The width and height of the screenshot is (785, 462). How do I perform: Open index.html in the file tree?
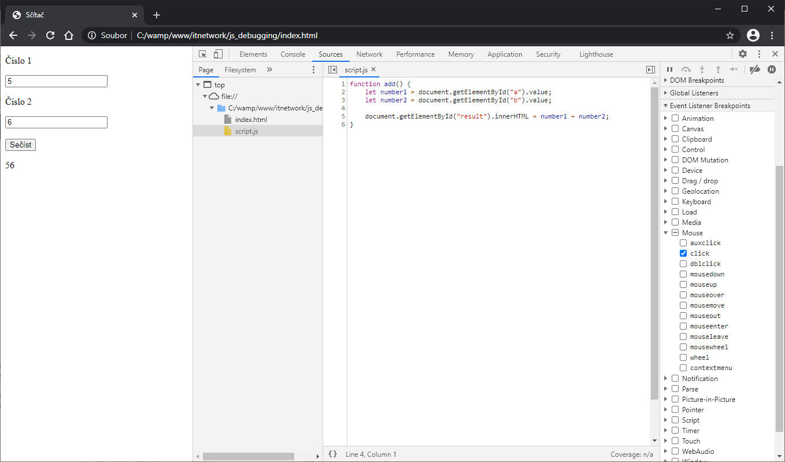tap(250, 120)
